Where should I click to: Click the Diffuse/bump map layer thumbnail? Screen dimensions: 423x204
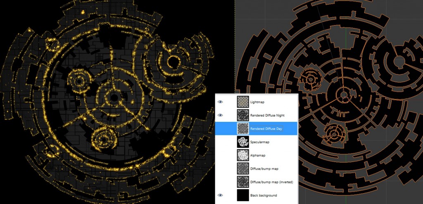[243, 168]
